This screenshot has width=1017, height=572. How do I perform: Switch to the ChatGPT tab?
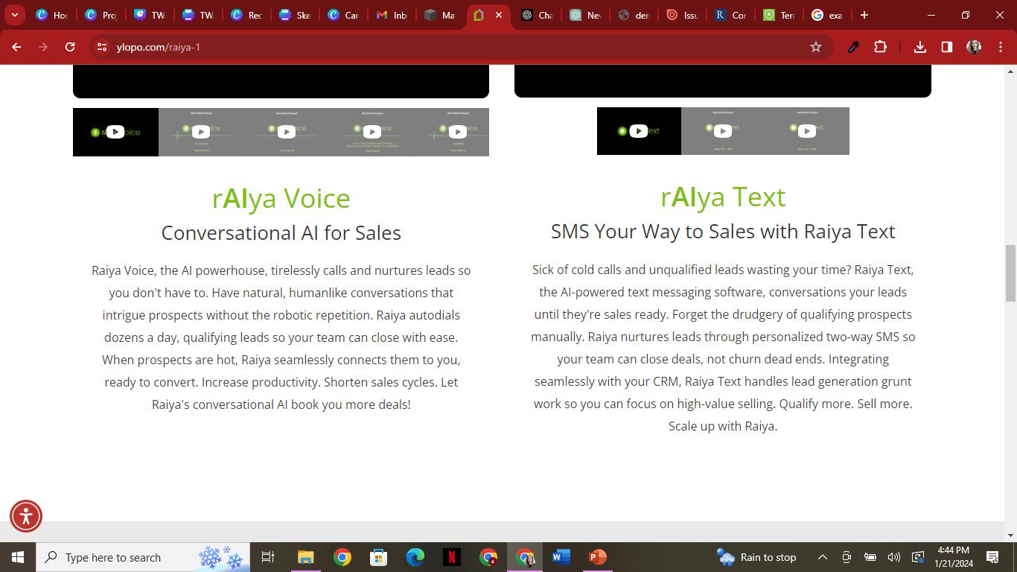538,15
